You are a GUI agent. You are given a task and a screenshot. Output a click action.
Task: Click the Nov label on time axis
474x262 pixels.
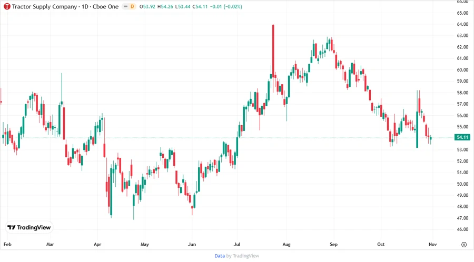432,244
